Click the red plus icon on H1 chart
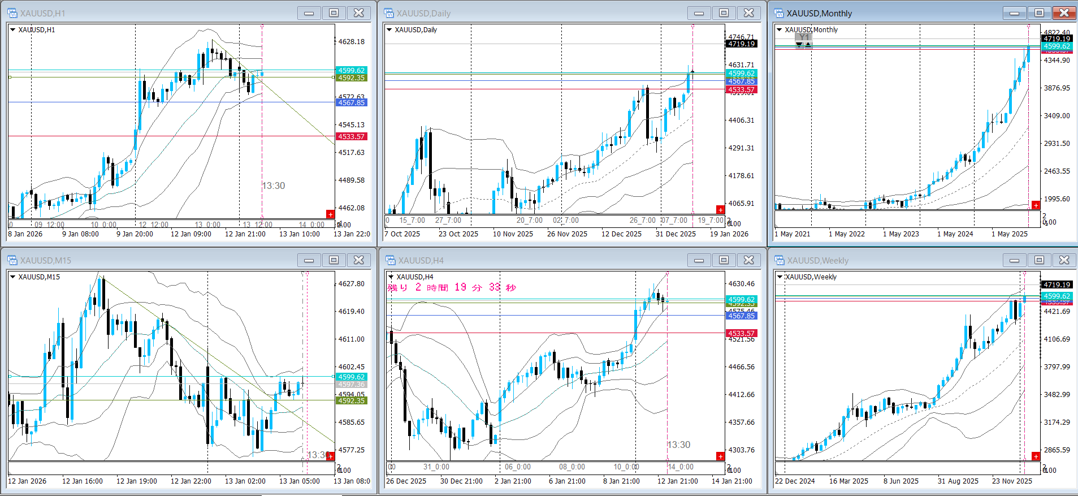This screenshot has height=496, width=1078. 330,214
